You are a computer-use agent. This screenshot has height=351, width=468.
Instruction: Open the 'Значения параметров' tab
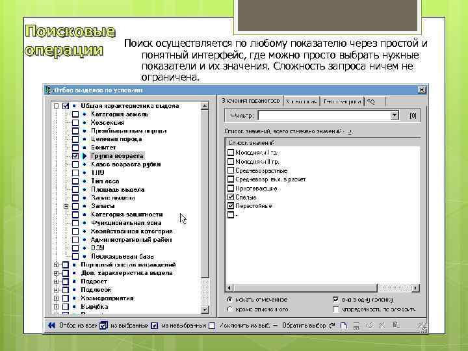[x=251, y=101]
